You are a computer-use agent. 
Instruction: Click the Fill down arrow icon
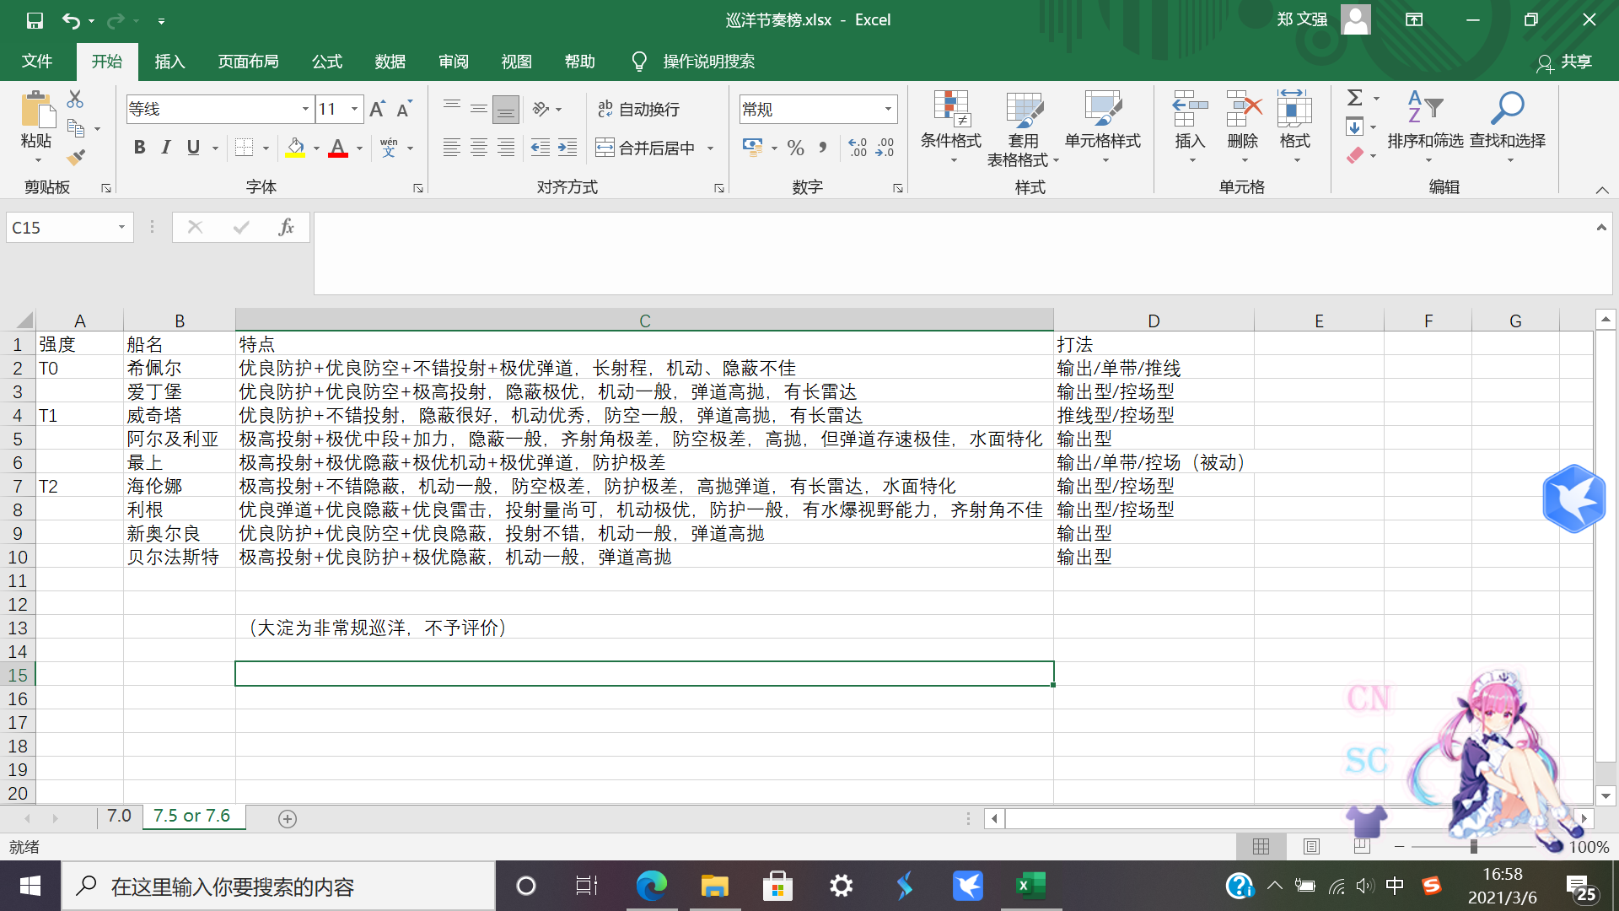tap(1355, 127)
